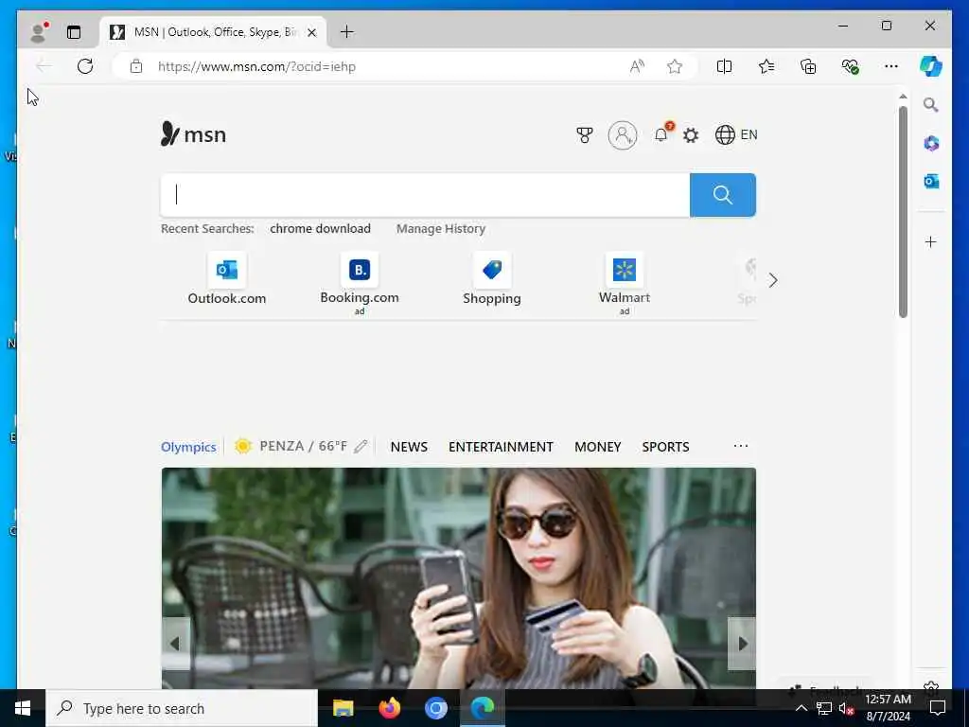Image resolution: width=969 pixels, height=727 pixels.
Task: Click the address bar URL
Action: coord(256,66)
